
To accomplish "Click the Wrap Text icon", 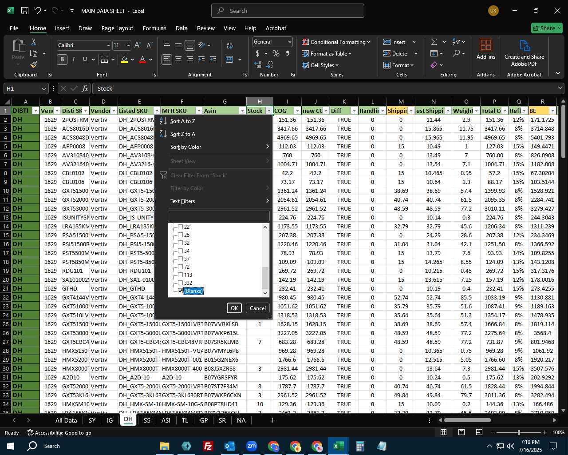I will point(229,45).
